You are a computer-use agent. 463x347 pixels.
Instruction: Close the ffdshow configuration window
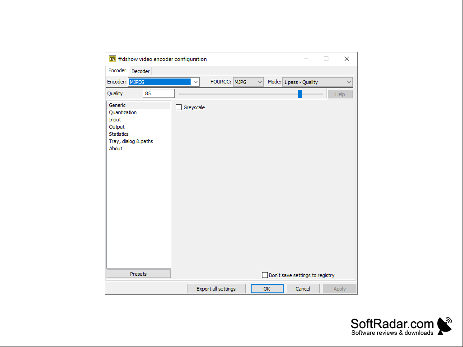click(x=347, y=59)
